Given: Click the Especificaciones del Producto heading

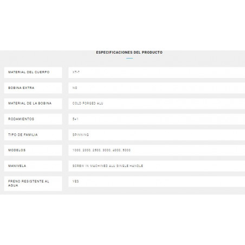Looking at the screenshot, I should click(129, 53).
